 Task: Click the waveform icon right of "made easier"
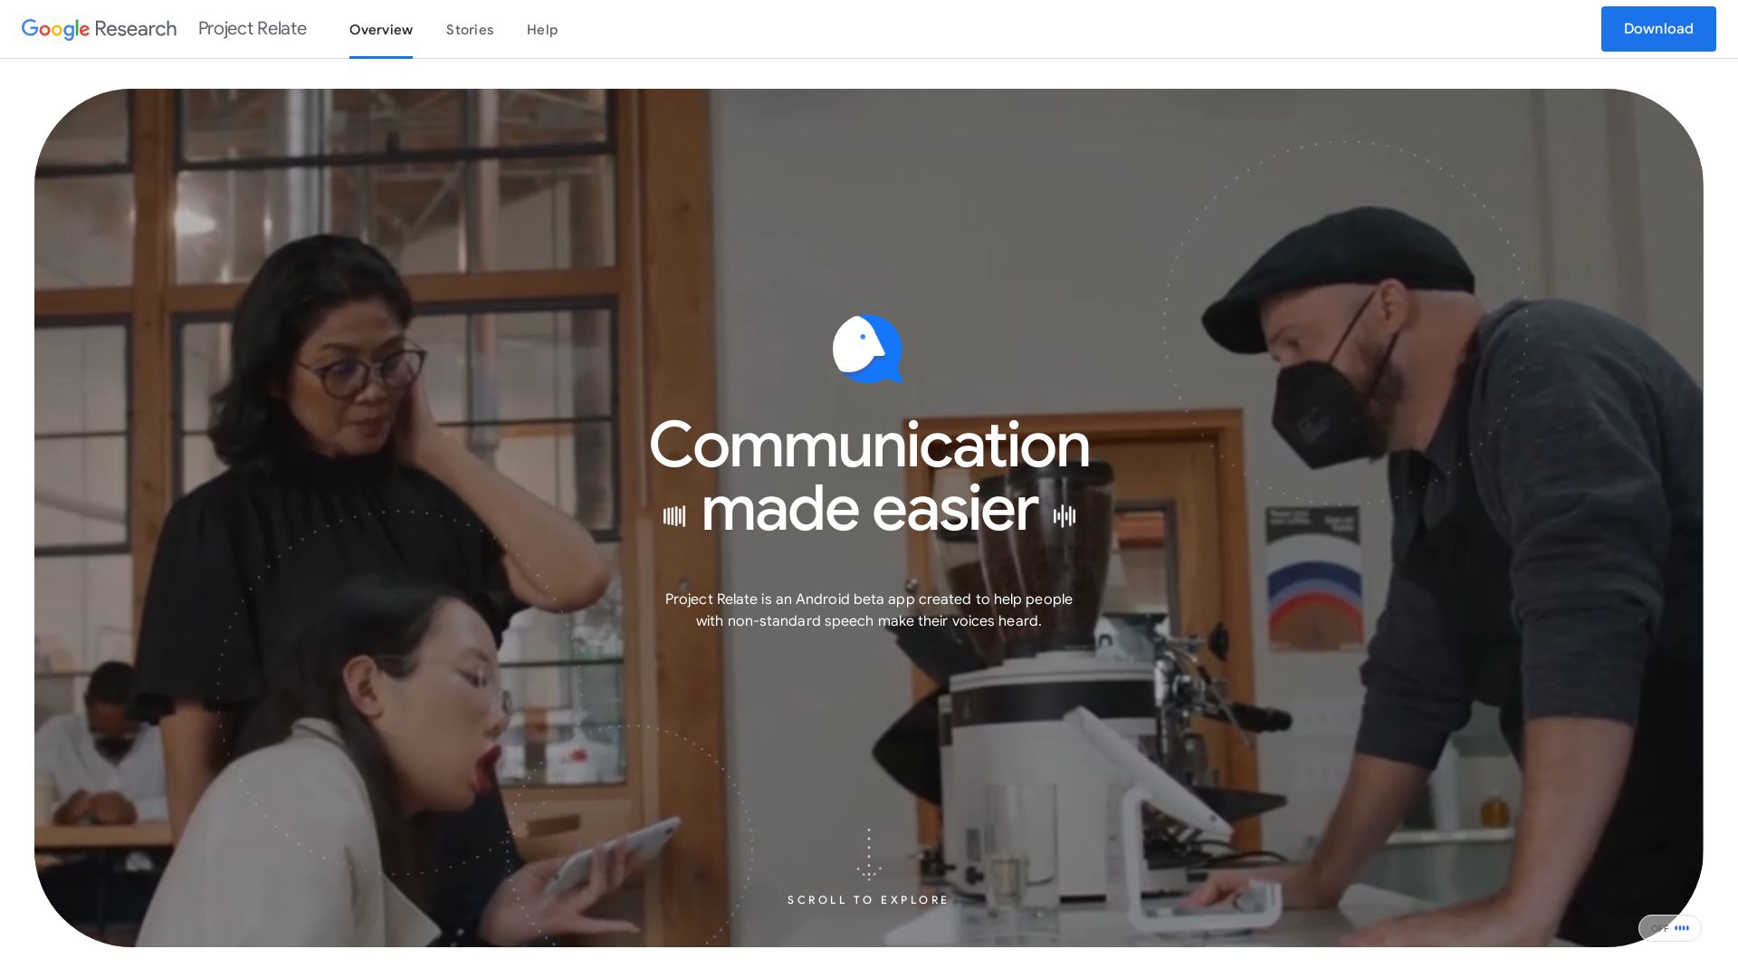click(x=1065, y=516)
